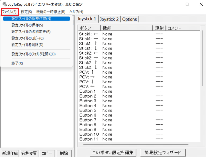This screenshot has width=206, height=157.
Task: Choose 設定ファイルの名称変更(R) menu entry
Action: click(37, 32)
